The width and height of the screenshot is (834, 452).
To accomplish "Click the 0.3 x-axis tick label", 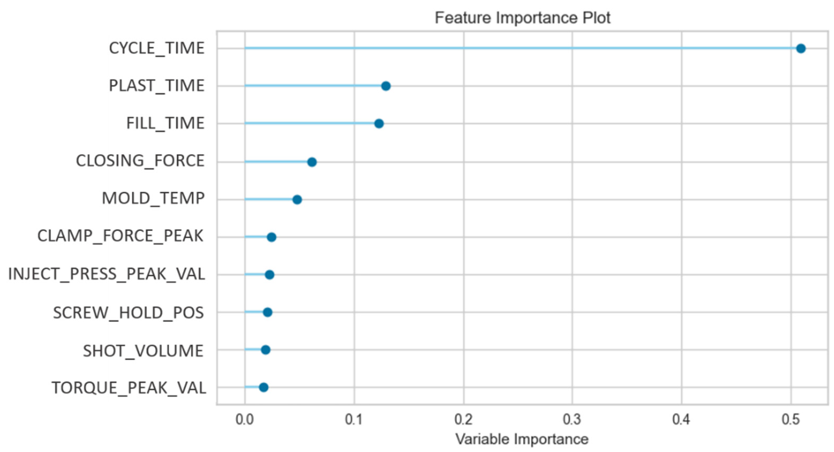I will (x=572, y=420).
